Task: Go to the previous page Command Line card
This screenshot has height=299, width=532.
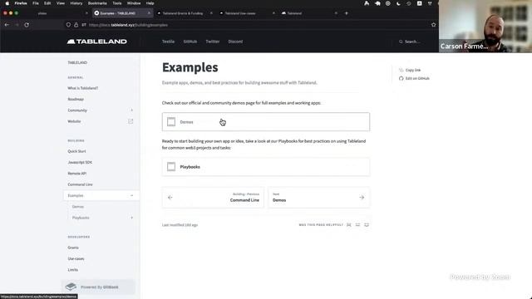Action: (213, 198)
